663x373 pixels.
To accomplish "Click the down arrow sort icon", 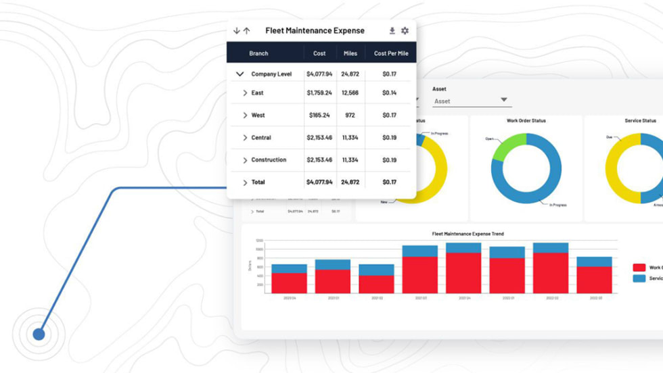I will click(237, 31).
